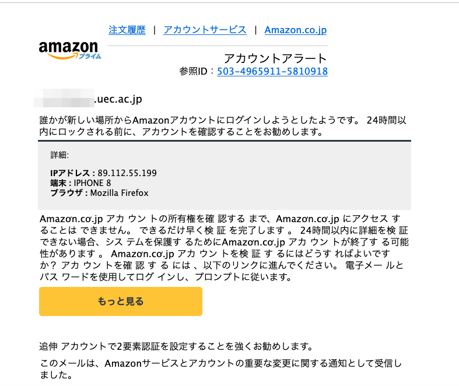
Task: Click the 追伸 two-factor recommendation line
Action: [x=176, y=346]
